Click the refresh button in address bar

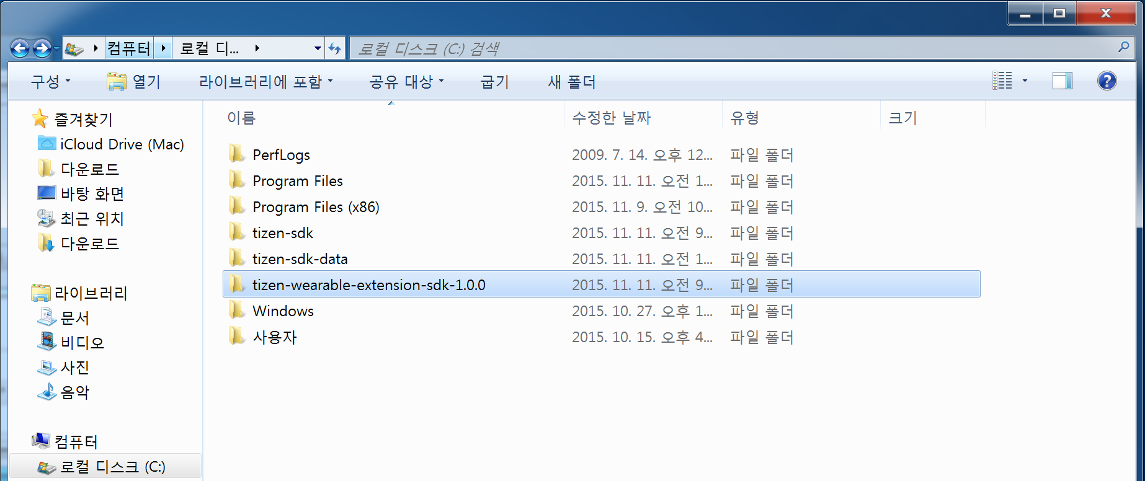point(335,48)
